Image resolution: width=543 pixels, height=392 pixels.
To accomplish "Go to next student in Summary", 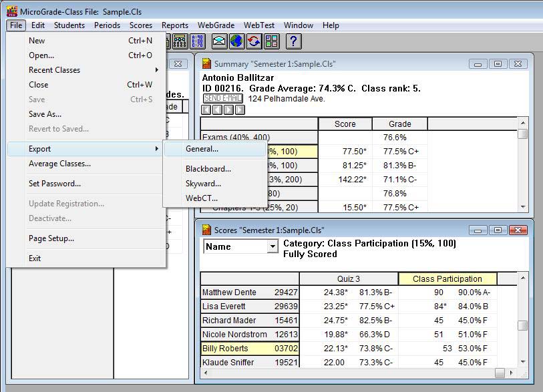I will coord(228,110).
